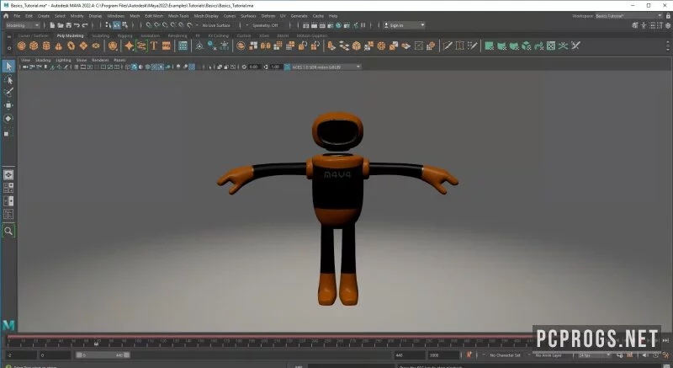
Task: Open the Mesh Tools menu
Action: (178, 16)
